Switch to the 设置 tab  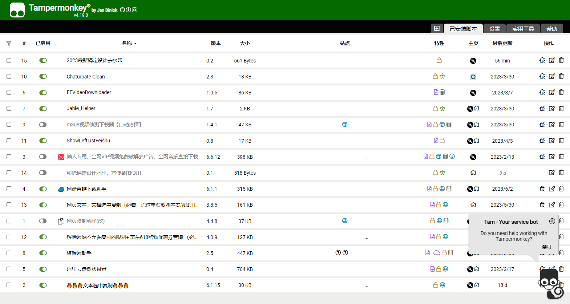coord(494,29)
